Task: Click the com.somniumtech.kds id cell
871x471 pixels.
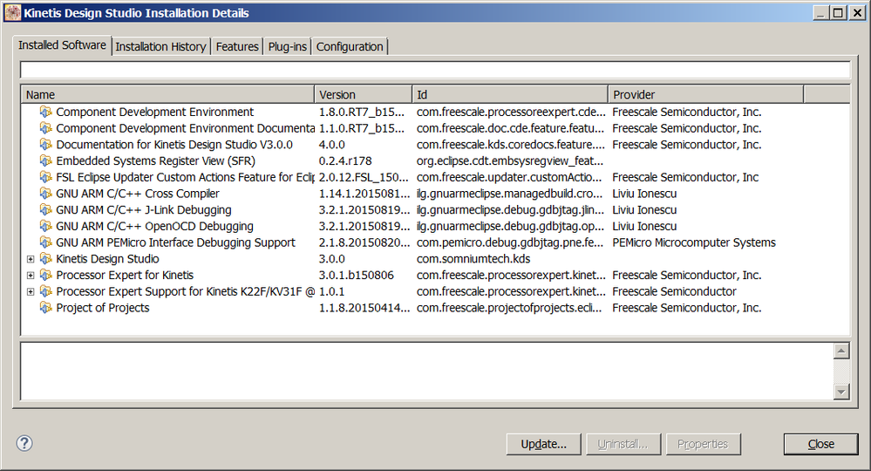Action: tap(473, 259)
